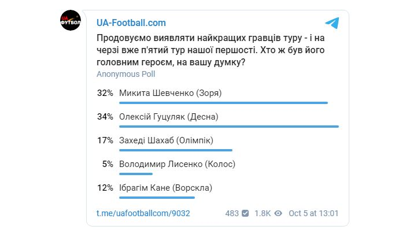
Task: Open the UA-Футбол channel avatar
Action: [71, 20]
